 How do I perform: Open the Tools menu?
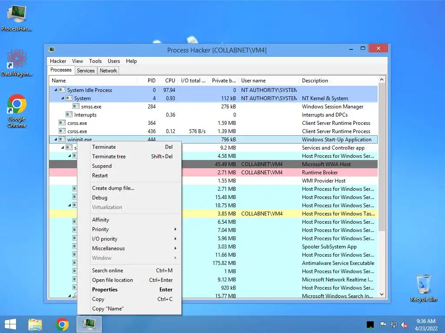click(95, 61)
